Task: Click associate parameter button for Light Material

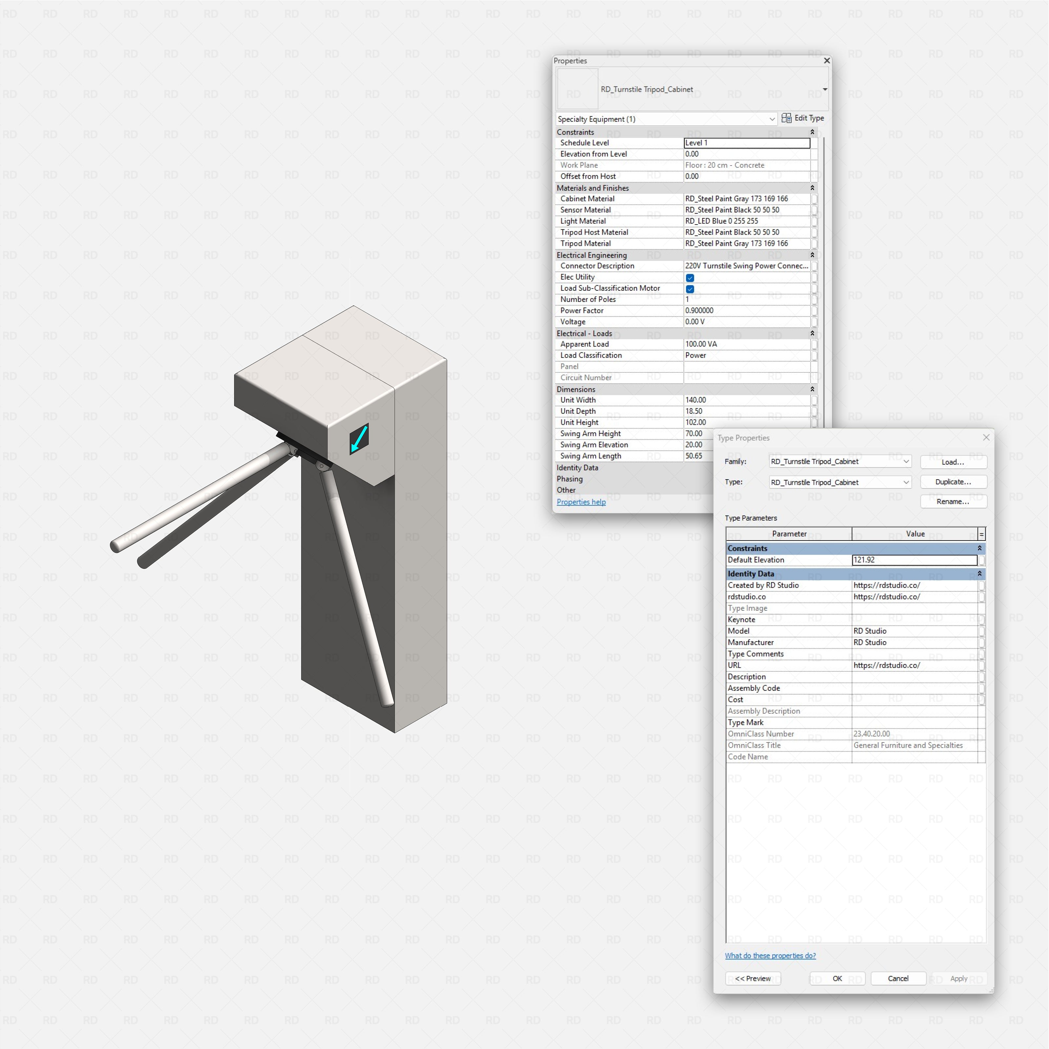Action: pos(814,221)
